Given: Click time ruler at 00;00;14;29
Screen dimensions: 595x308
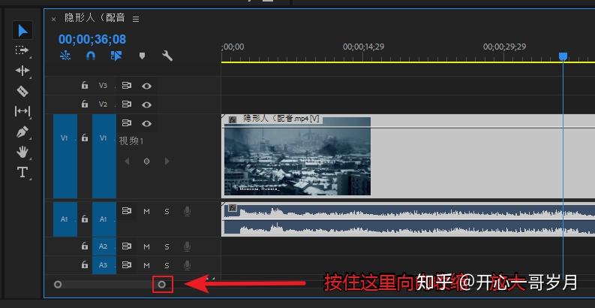Looking at the screenshot, I should (x=363, y=47).
